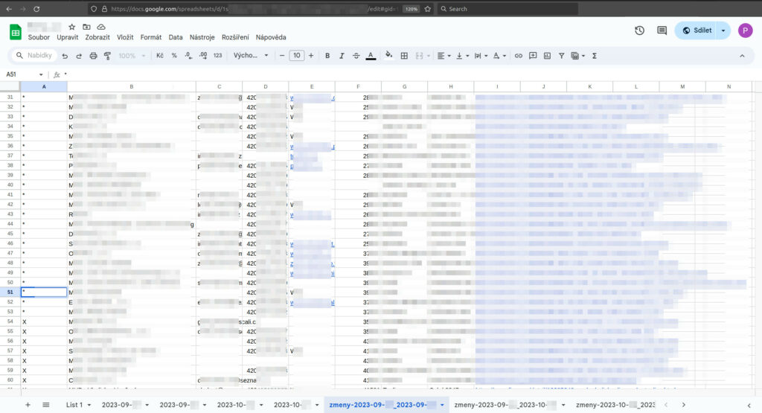
Task: Open the Formát menu
Action: [151, 37]
